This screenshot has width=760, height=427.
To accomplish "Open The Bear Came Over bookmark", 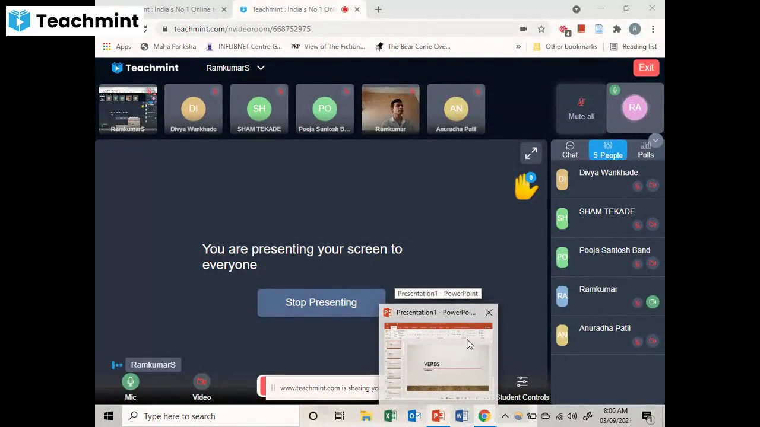I will tap(413, 47).
